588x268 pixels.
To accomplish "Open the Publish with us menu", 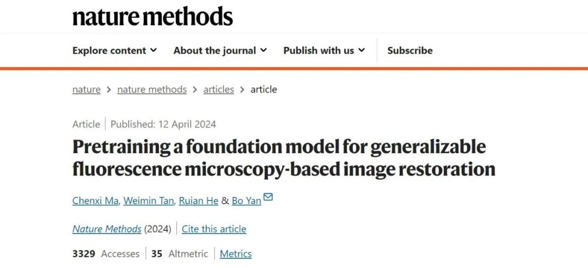I will 324,50.
